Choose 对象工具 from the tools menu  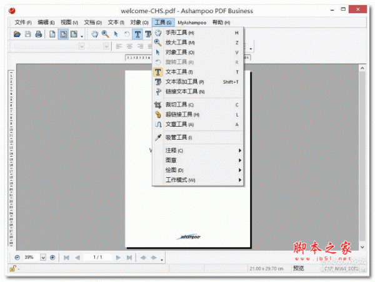coord(198,52)
